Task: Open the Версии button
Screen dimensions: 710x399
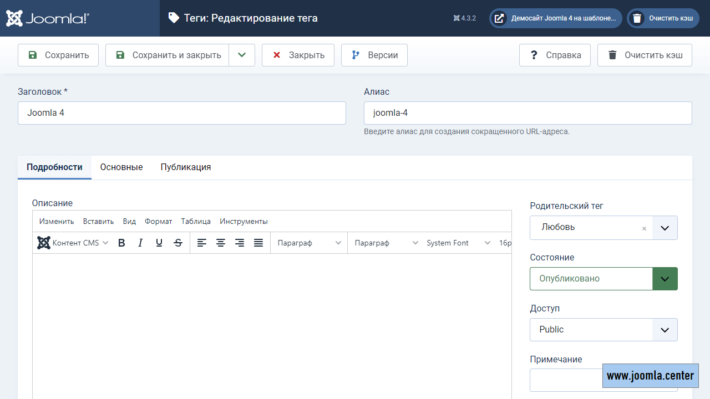Action: tap(374, 55)
